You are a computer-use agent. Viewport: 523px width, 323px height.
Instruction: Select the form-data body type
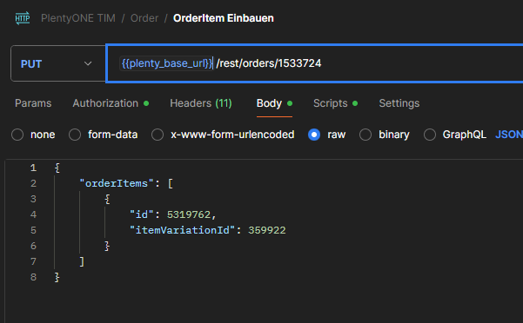75,135
